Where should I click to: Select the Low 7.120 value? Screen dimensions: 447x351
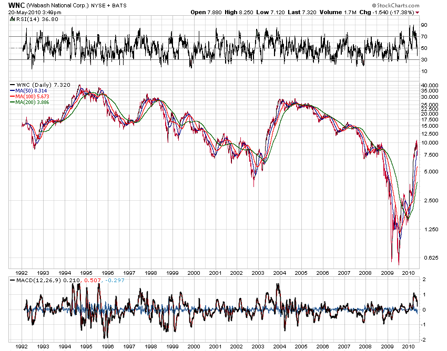point(270,12)
